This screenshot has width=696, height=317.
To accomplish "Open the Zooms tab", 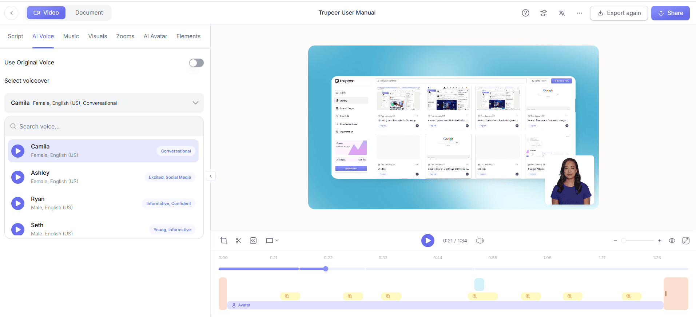I will pyautogui.click(x=125, y=36).
